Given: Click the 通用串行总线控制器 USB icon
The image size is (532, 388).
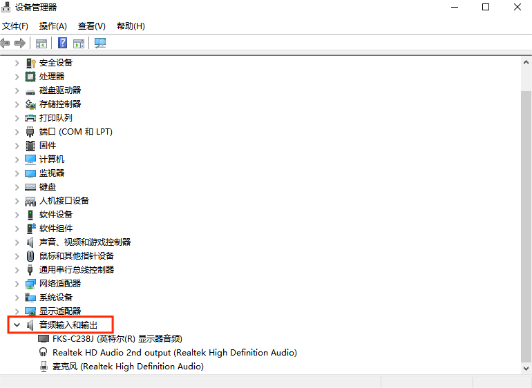Looking at the screenshot, I should tap(30, 270).
